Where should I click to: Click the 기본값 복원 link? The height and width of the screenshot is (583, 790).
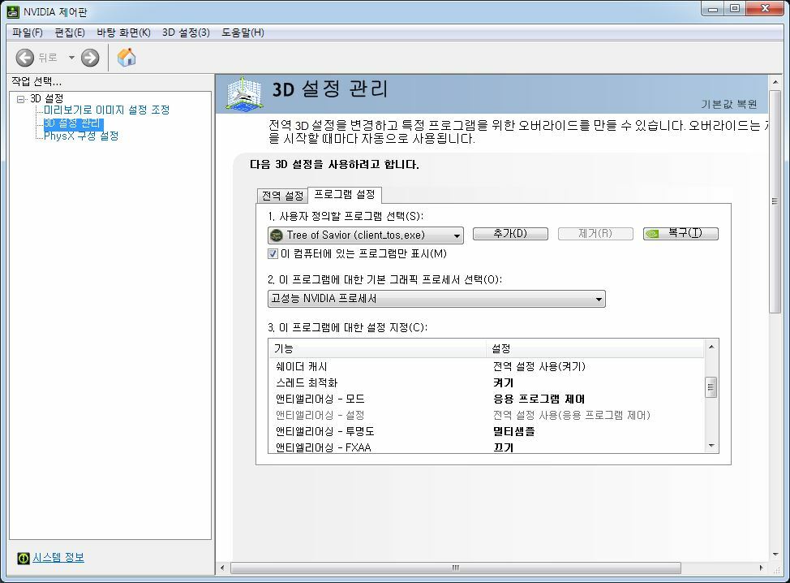pyautogui.click(x=729, y=105)
